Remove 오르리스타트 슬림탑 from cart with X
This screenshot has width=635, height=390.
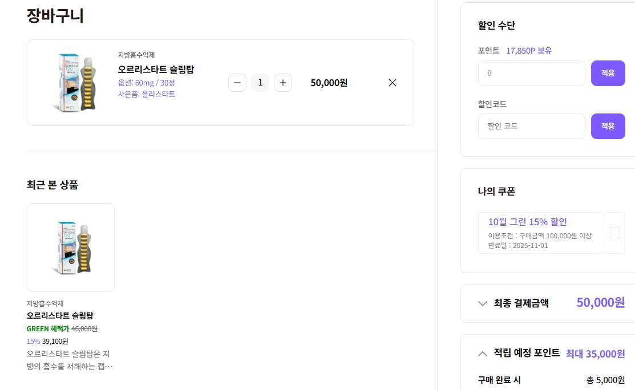pos(393,83)
